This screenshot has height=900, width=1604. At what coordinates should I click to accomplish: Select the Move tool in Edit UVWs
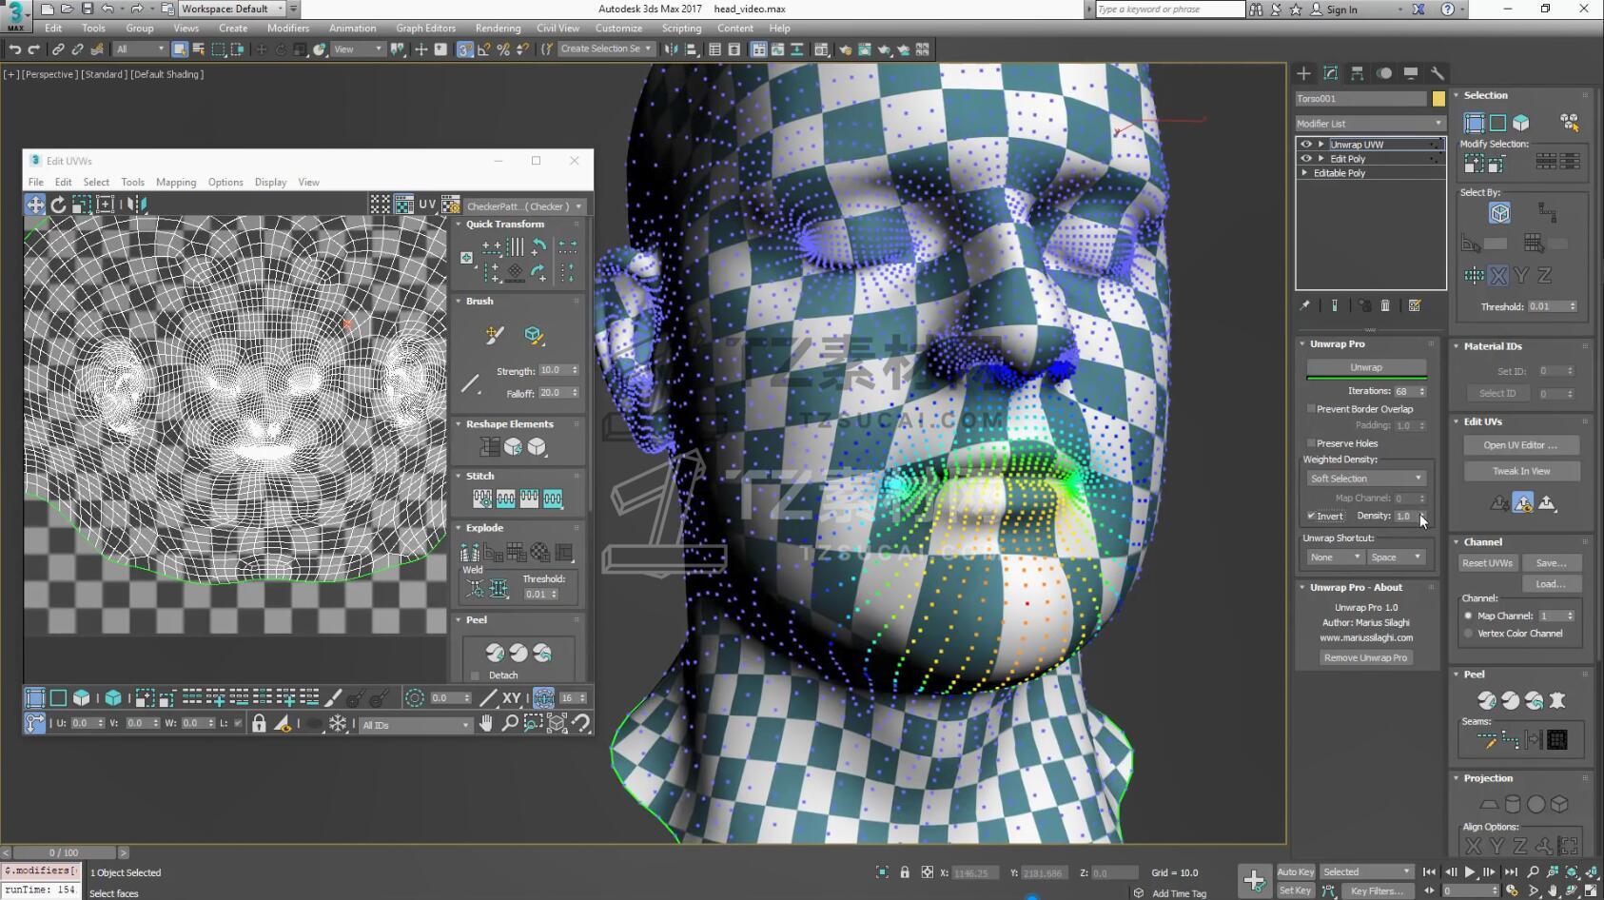pyautogui.click(x=34, y=205)
